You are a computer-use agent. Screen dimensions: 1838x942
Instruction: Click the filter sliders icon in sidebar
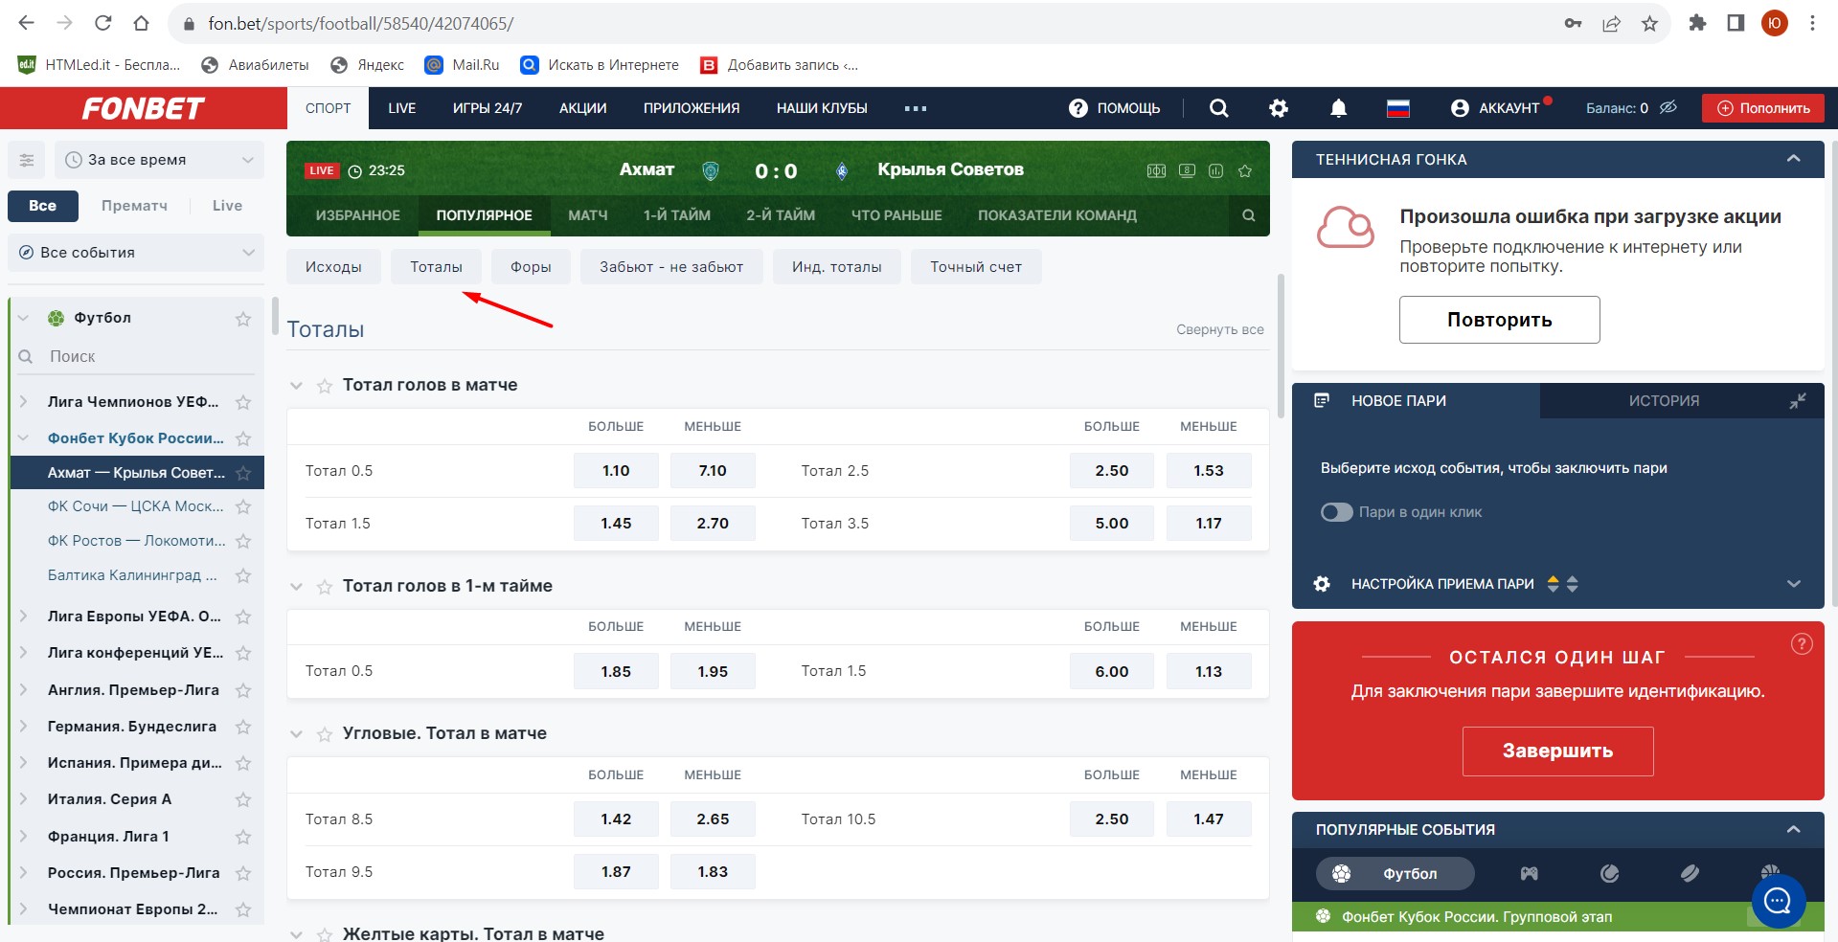[x=27, y=160]
